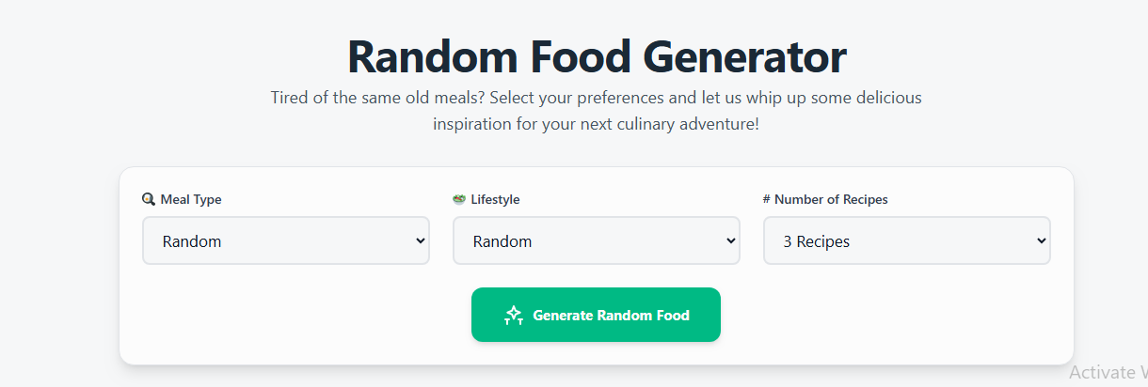Click the magnifier icon beside Meal Type
Viewport: 1148px width, 387px height.
149,199
